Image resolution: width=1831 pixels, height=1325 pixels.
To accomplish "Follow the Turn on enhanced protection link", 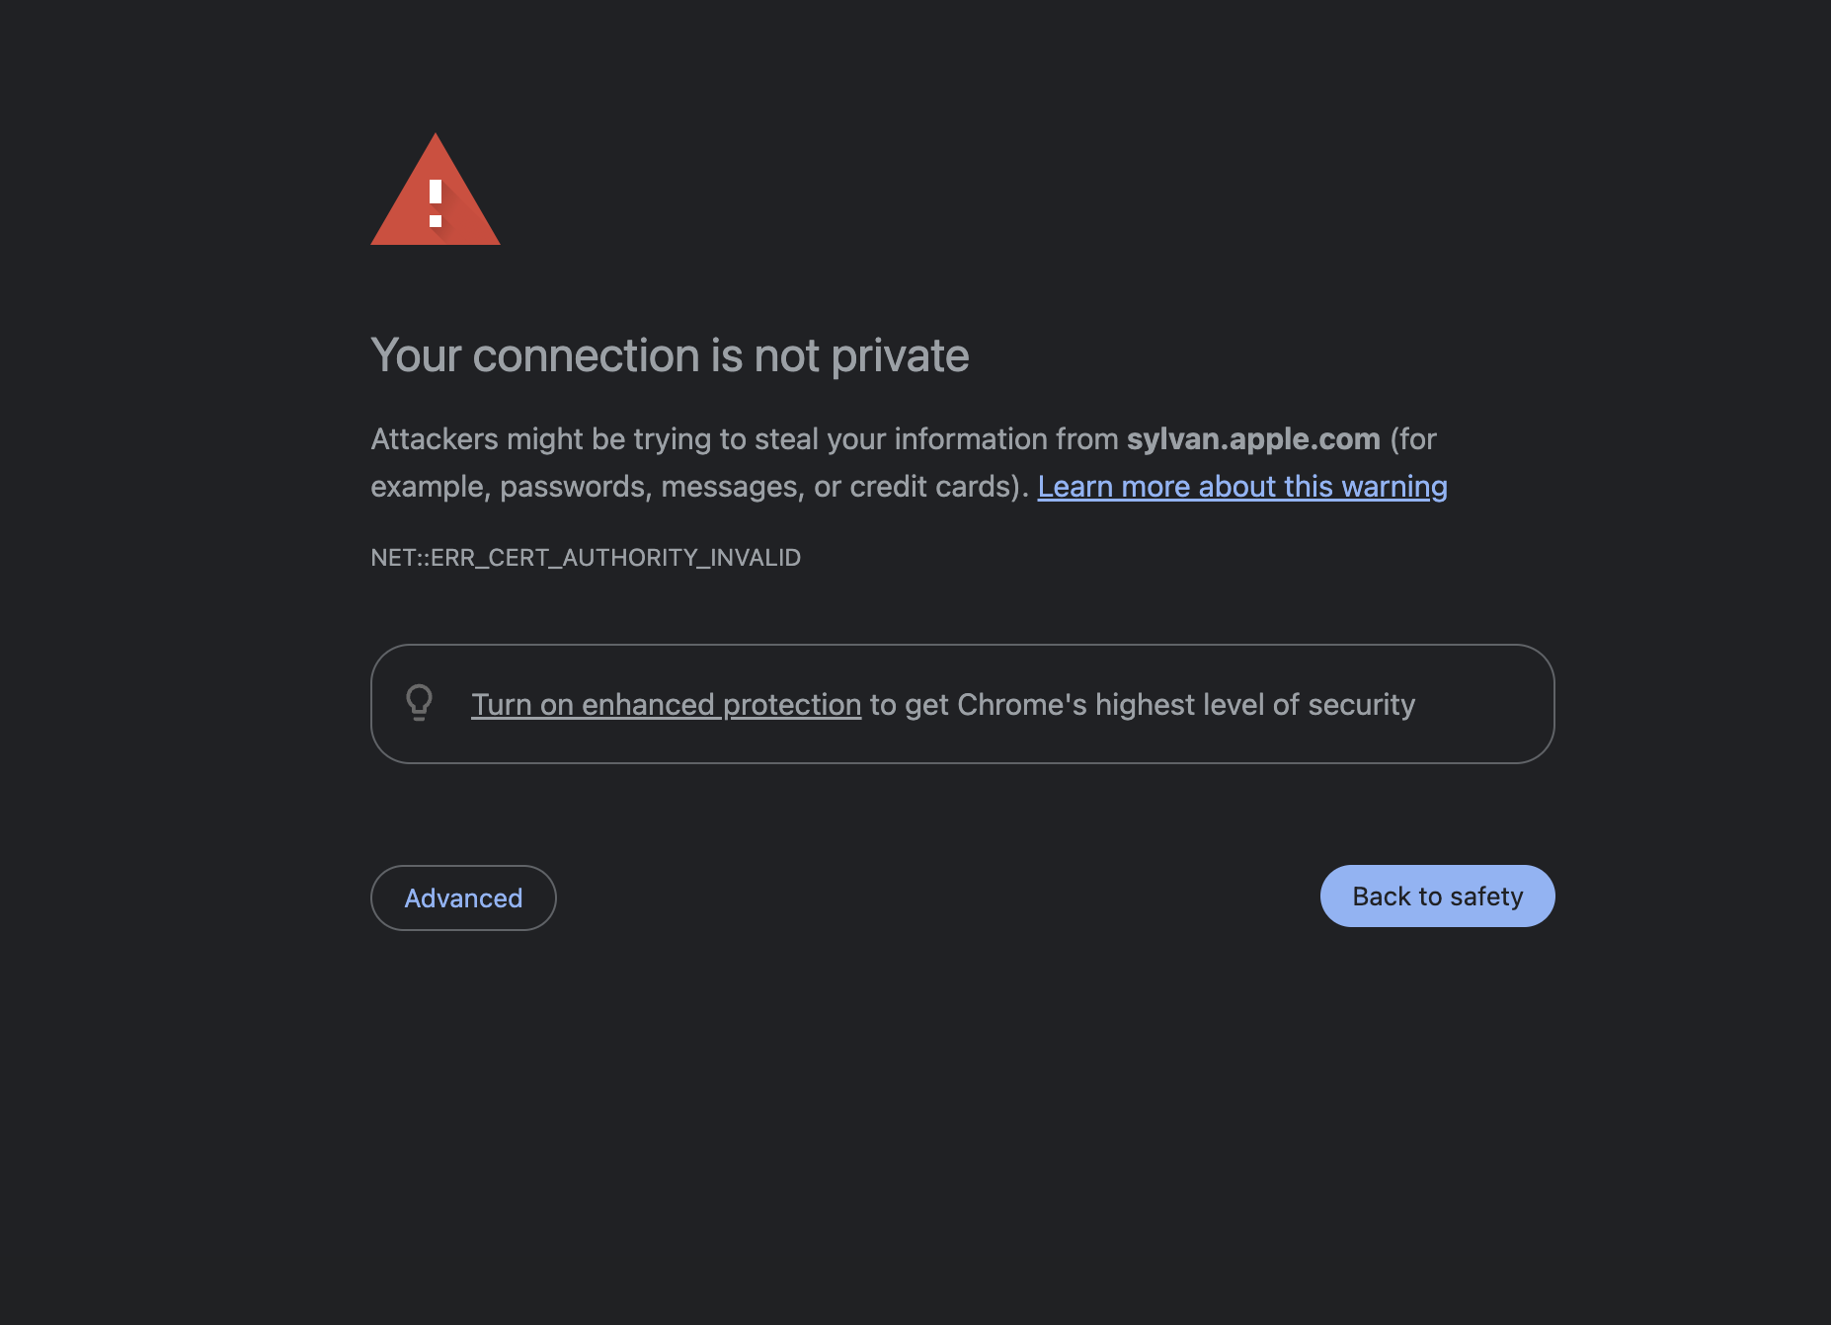I will click(x=666, y=705).
